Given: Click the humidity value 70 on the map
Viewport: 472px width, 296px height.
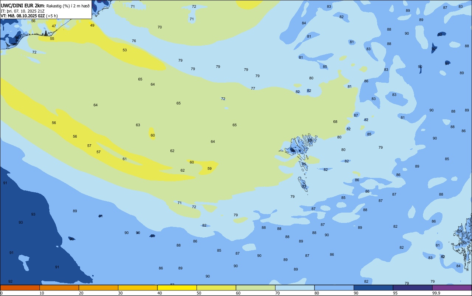Looking at the screenshot, I should coord(160,27).
